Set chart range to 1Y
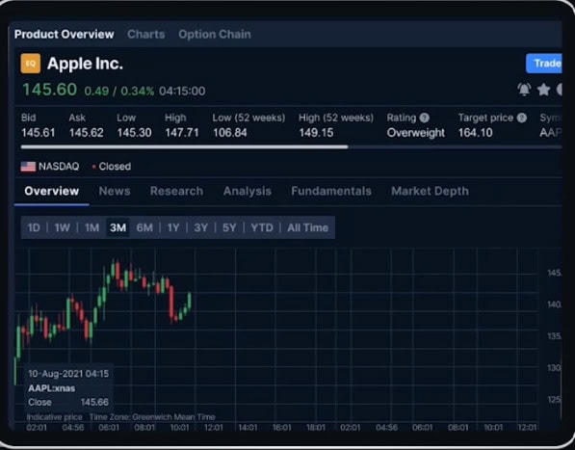Image resolution: width=575 pixels, height=450 pixels. [173, 227]
